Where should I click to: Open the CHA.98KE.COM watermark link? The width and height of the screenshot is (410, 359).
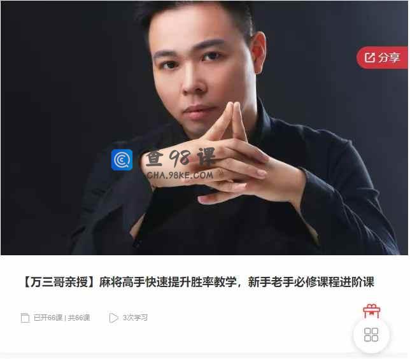(180, 175)
